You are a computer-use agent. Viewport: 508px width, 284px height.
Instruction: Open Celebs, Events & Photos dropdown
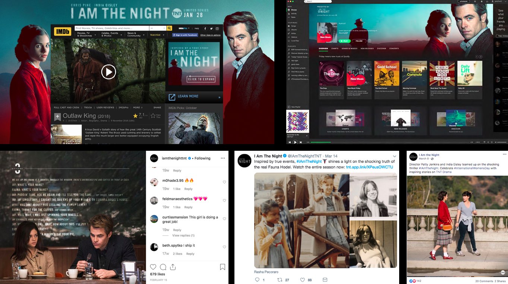click(x=111, y=34)
